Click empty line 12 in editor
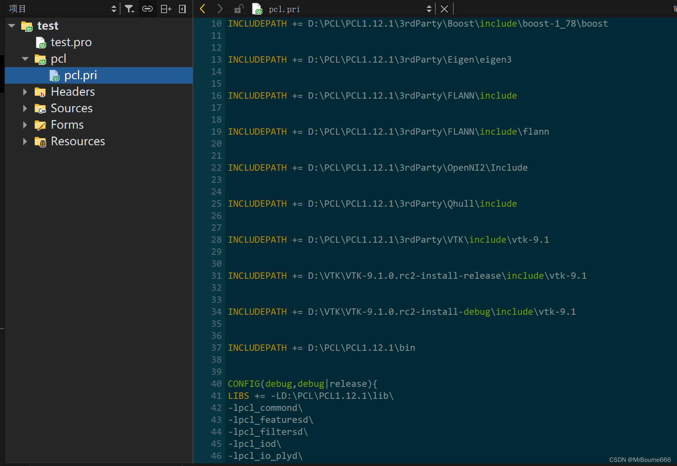This screenshot has height=466, width=677. pos(450,48)
